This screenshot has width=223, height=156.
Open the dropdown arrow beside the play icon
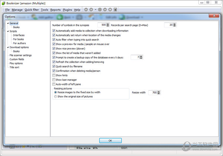click(96, 10)
